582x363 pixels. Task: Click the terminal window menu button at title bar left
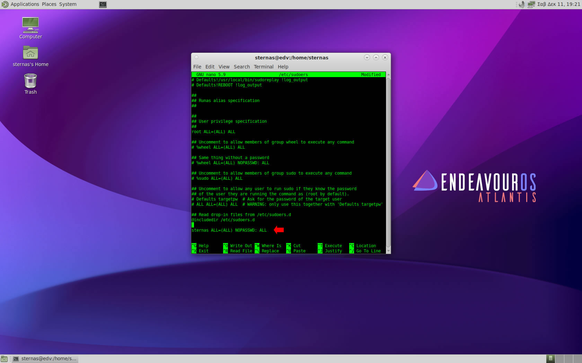pyautogui.click(x=196, y=57)
